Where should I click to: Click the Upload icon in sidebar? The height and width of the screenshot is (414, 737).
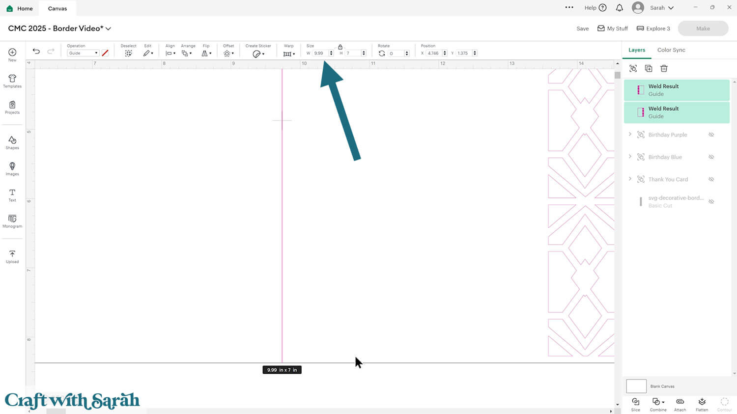point(12,256)
